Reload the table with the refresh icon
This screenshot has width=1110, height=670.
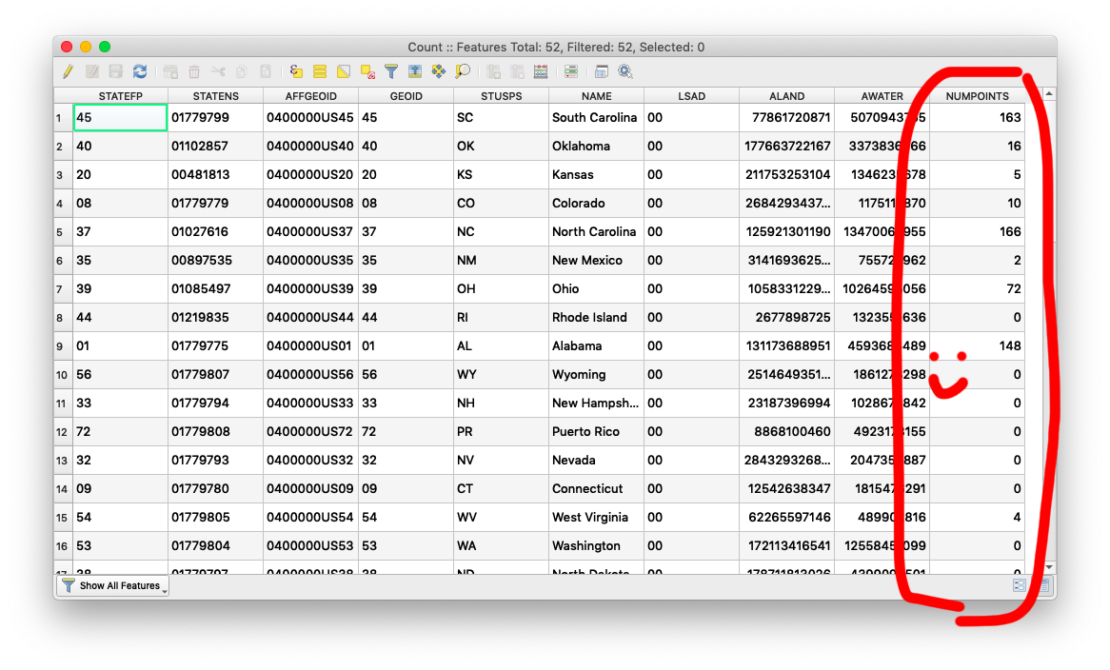point(140,71)
